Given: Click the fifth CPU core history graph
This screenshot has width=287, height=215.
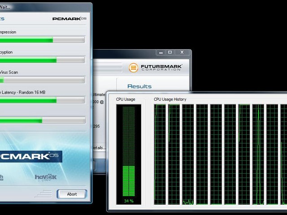Looking at the screenshot, I should click(216, 155).
